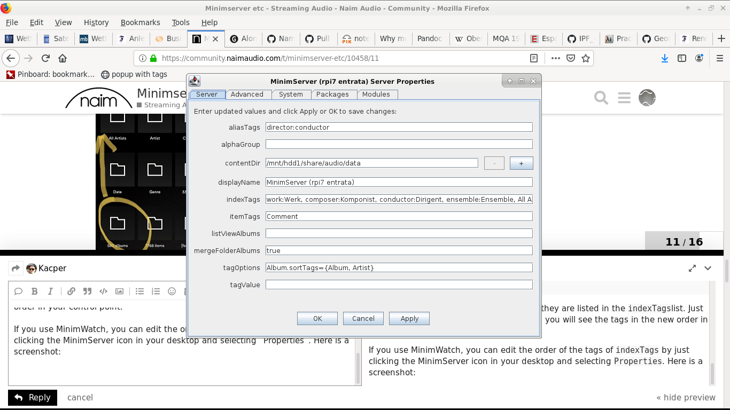Apply blockquote with the quote icon
The height and width of the screenshot is (410, 730).
pos(87,291)
